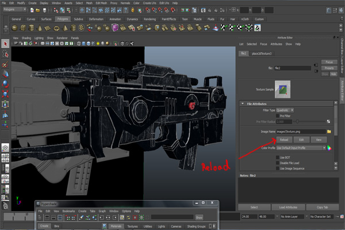Open the viewport Shading menu
The image size is (345, 230).
tap(26, 38)
